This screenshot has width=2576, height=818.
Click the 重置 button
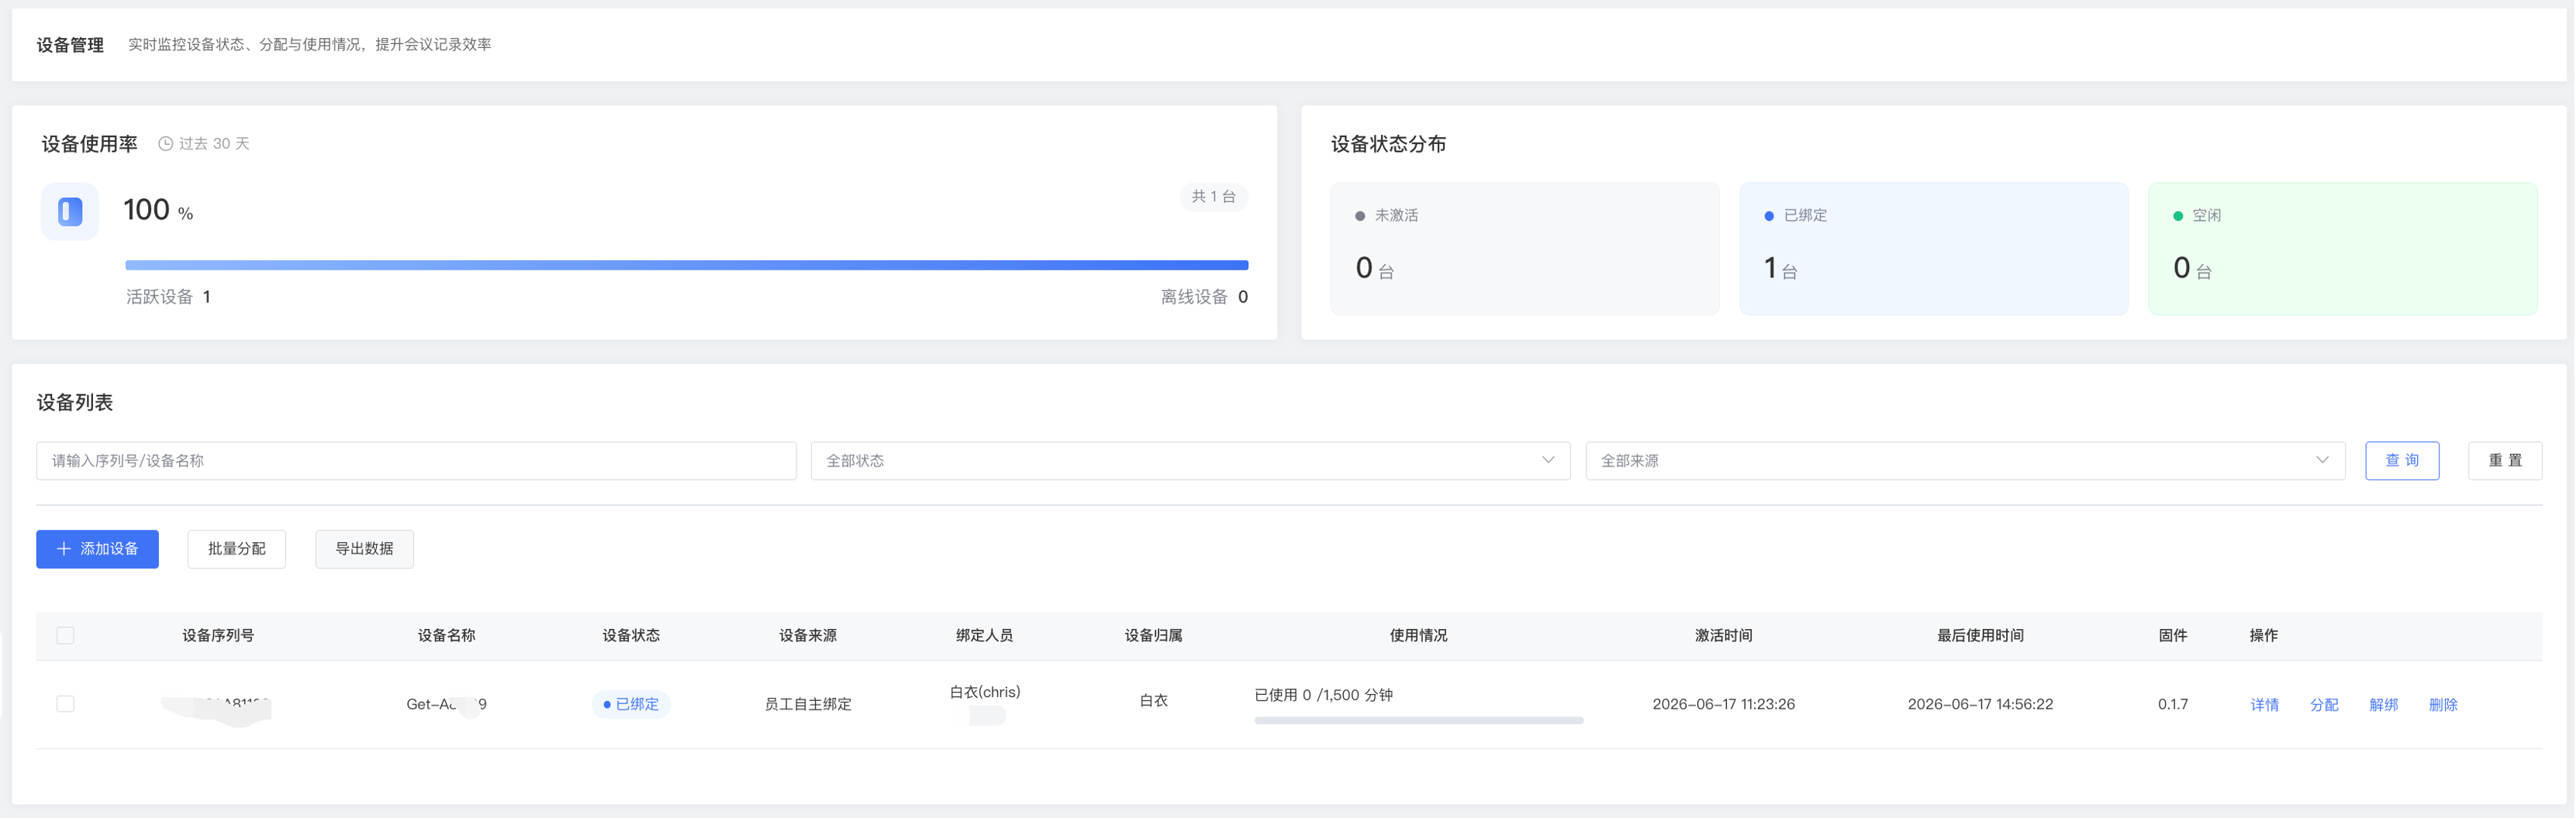point(2505,460)
